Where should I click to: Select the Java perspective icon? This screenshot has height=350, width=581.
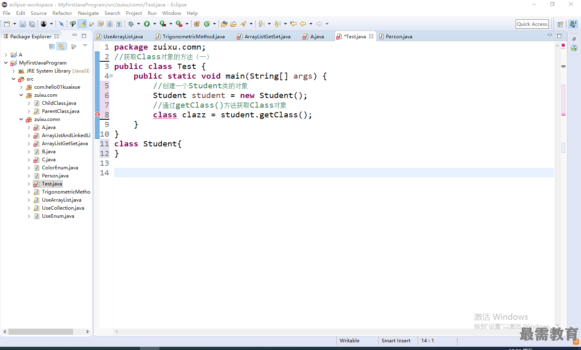[573, 24]
